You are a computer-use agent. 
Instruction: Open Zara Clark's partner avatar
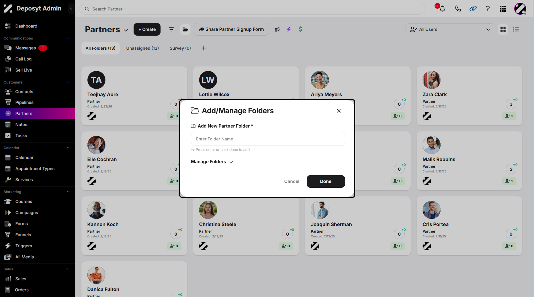click(432, 80)
